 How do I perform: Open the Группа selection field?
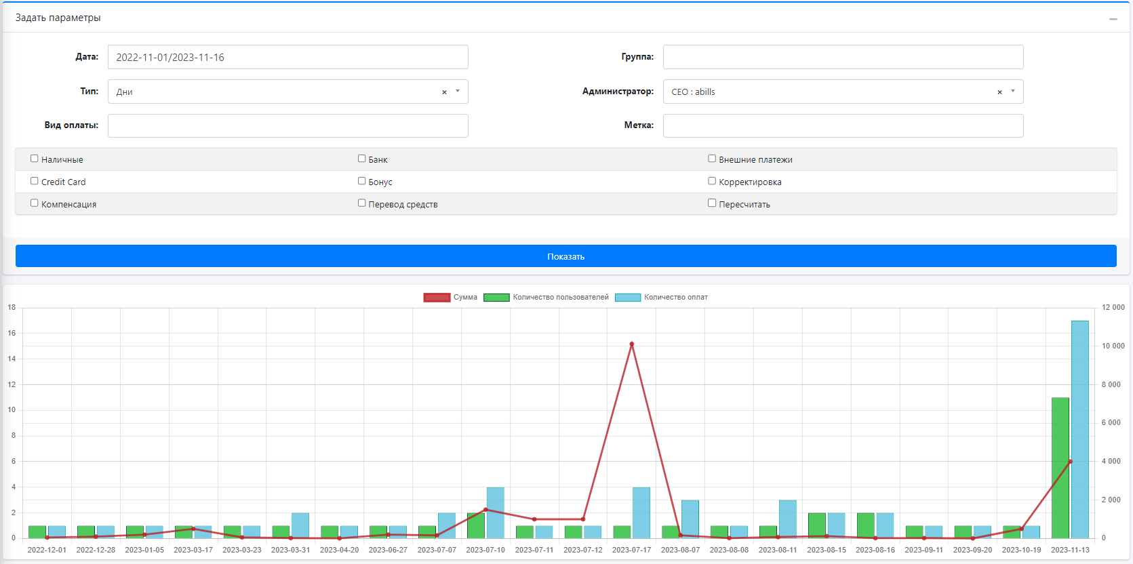(843, 57)
